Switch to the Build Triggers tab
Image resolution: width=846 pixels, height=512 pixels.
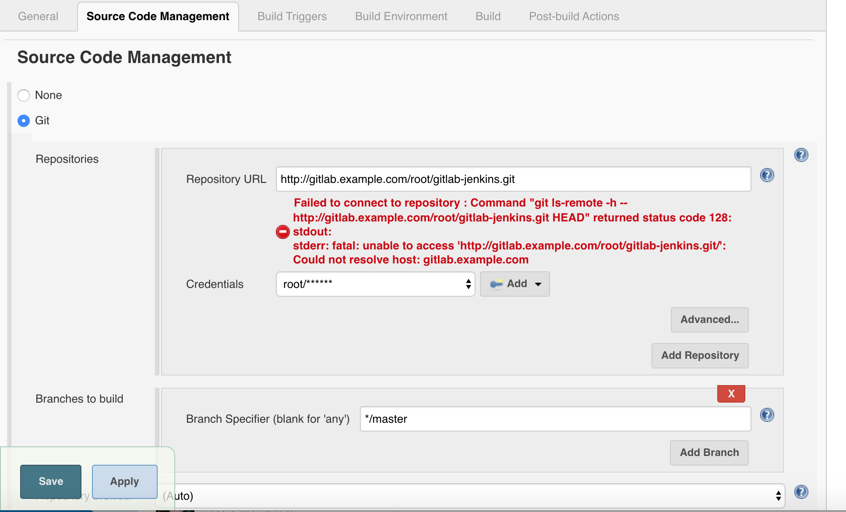click(x=292, y=16)
